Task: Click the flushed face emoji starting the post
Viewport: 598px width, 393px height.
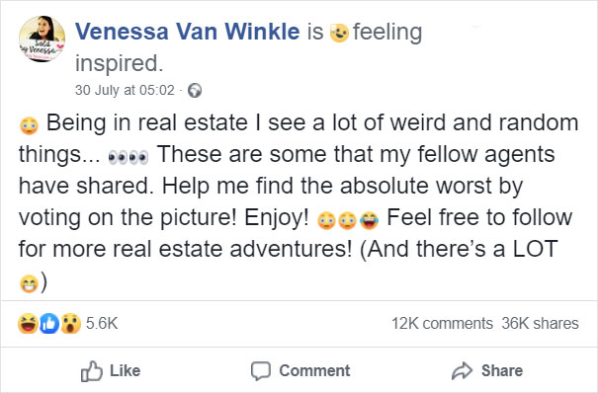Action: coord(29,125)
